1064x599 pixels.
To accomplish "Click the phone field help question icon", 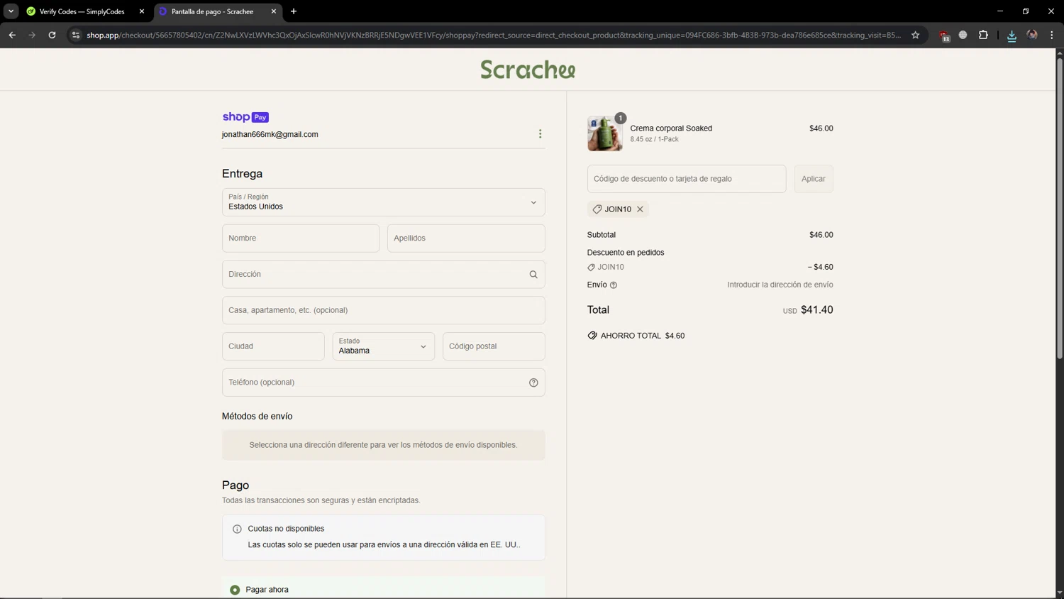I will 533,383.
